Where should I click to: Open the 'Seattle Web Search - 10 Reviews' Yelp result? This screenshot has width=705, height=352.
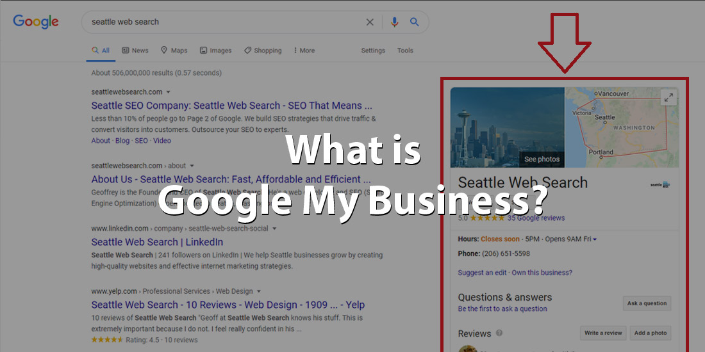point(228,305)
